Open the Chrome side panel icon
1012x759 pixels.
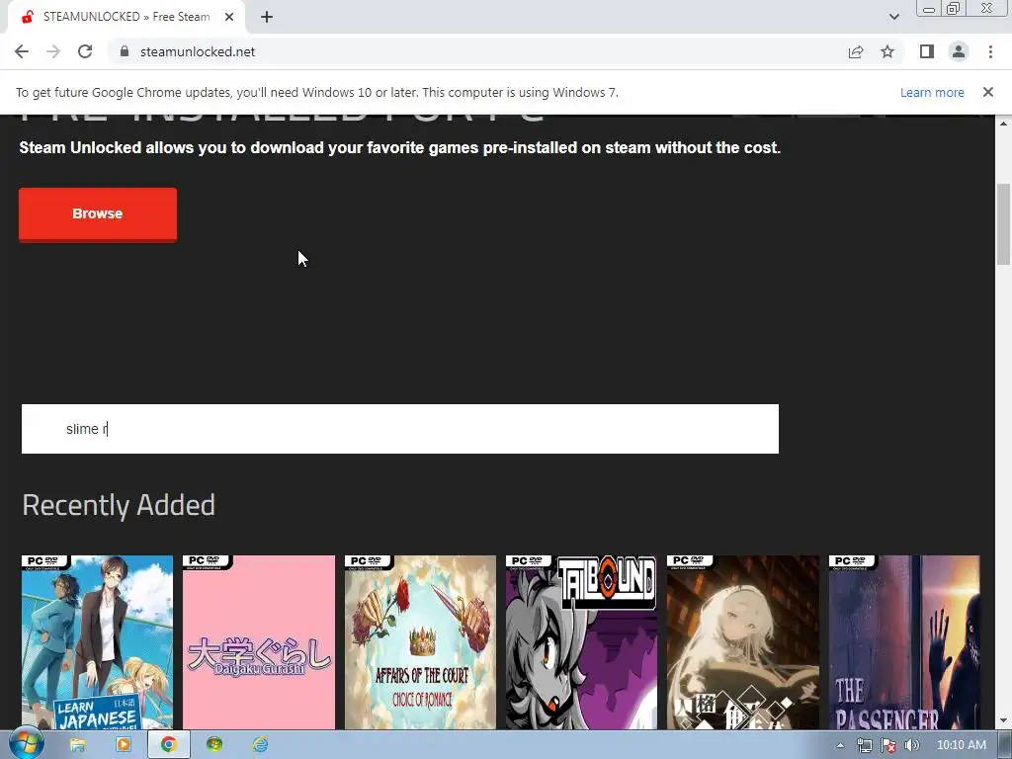927,51
